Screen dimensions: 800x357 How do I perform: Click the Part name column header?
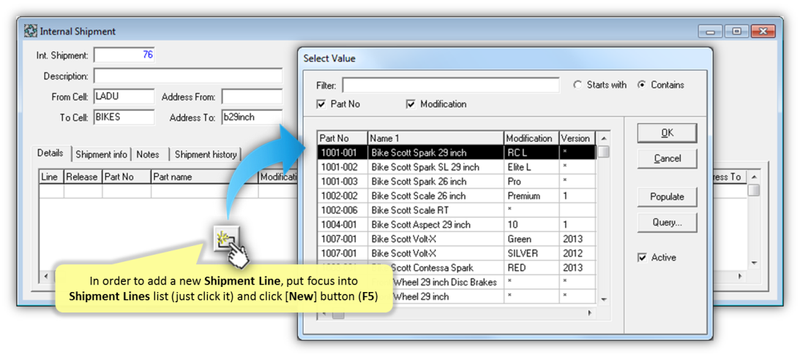pyautogui.click(x=205, y=177)
